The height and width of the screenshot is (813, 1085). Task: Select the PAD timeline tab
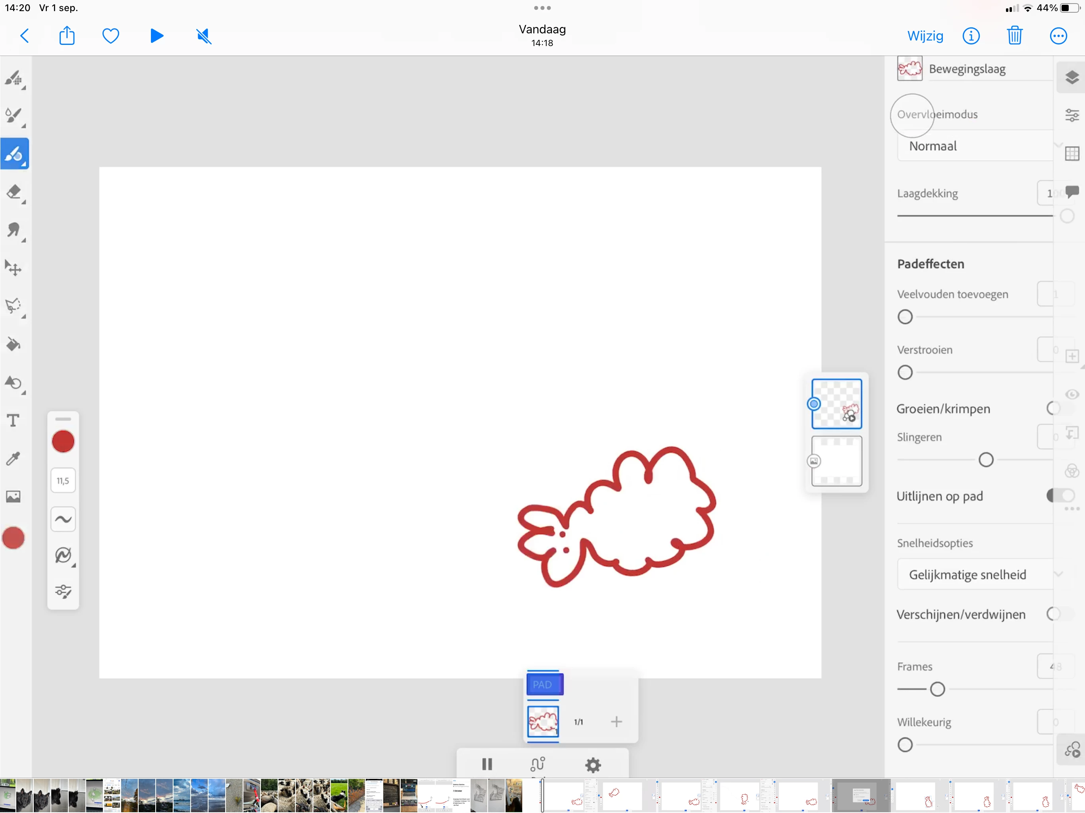click(544, 684)
